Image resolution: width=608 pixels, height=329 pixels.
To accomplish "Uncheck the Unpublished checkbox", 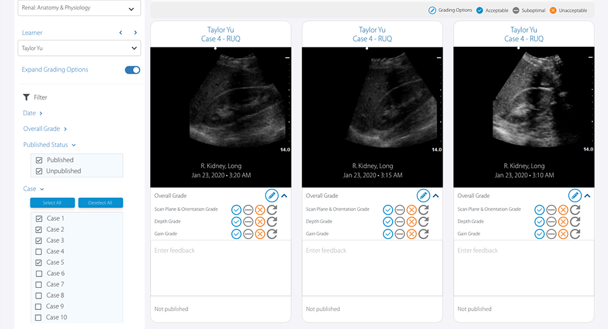I will click(39, 171).
